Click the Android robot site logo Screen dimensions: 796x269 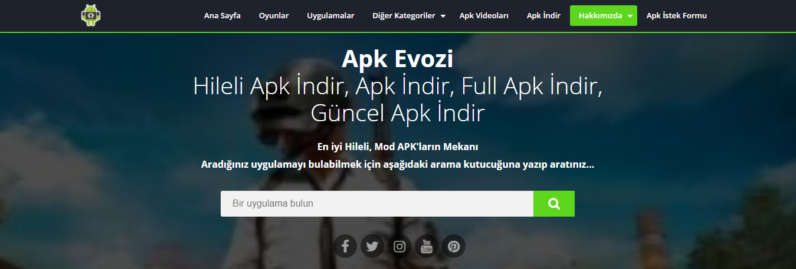click(x=91, y=15)
